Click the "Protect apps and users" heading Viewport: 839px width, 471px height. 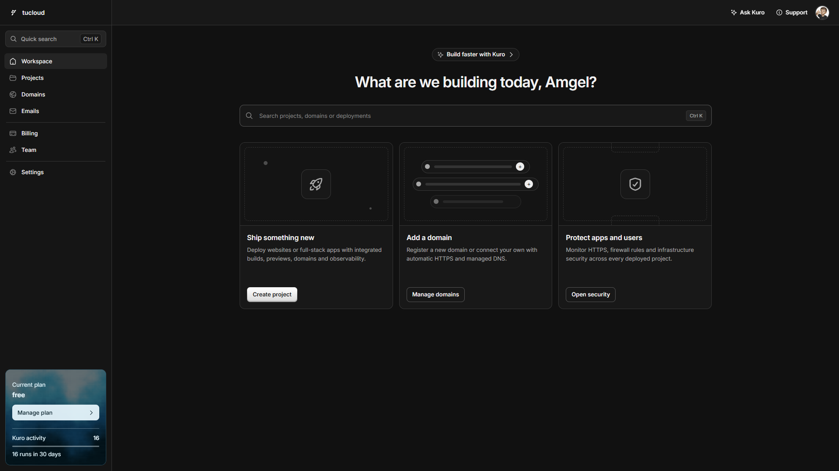pyautogui.click(x=604, y=238)
